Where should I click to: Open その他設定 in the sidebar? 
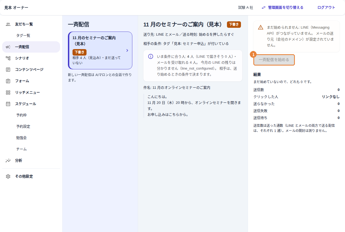pos(31,176)
